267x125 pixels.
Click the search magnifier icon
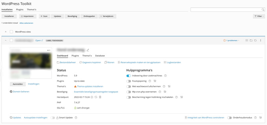[263, 10]
